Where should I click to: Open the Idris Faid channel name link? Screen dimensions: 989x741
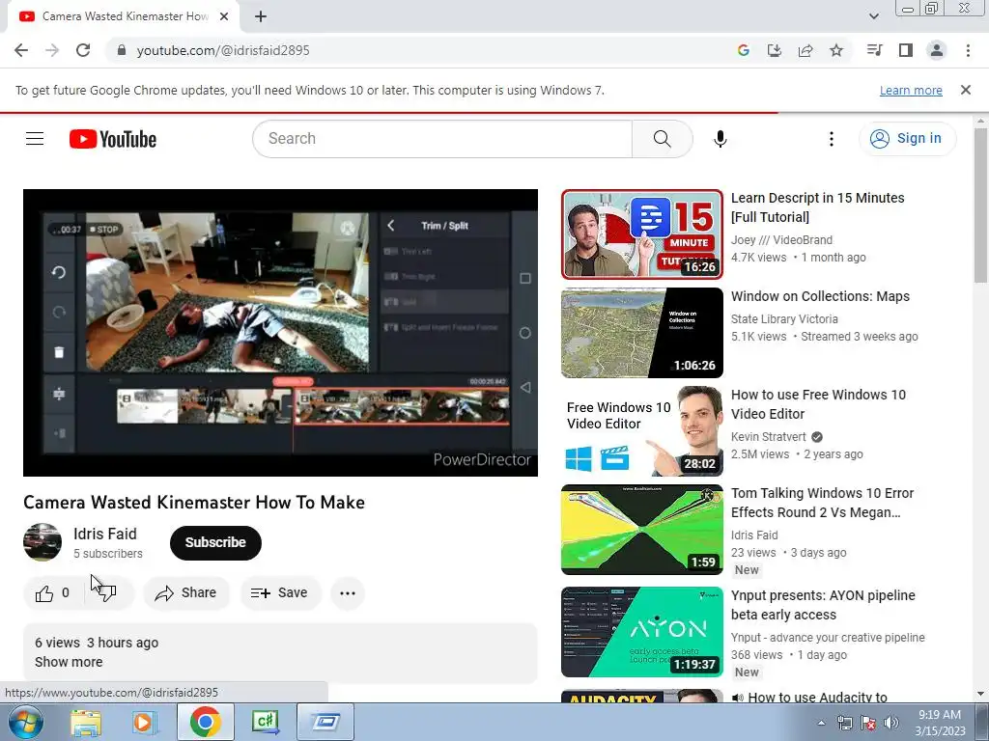[104, 534]
